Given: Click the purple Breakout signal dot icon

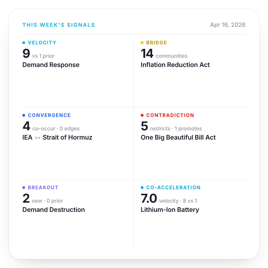Looking at the screenshot, I should click(x=23, y=187).
